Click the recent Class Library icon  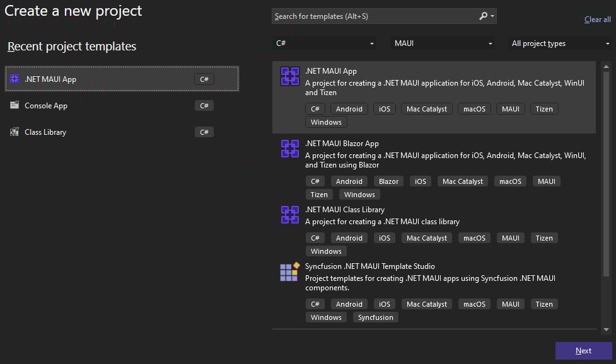[x=15, y=132]
